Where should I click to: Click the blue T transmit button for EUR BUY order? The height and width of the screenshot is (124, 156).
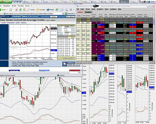pos(133,25)
